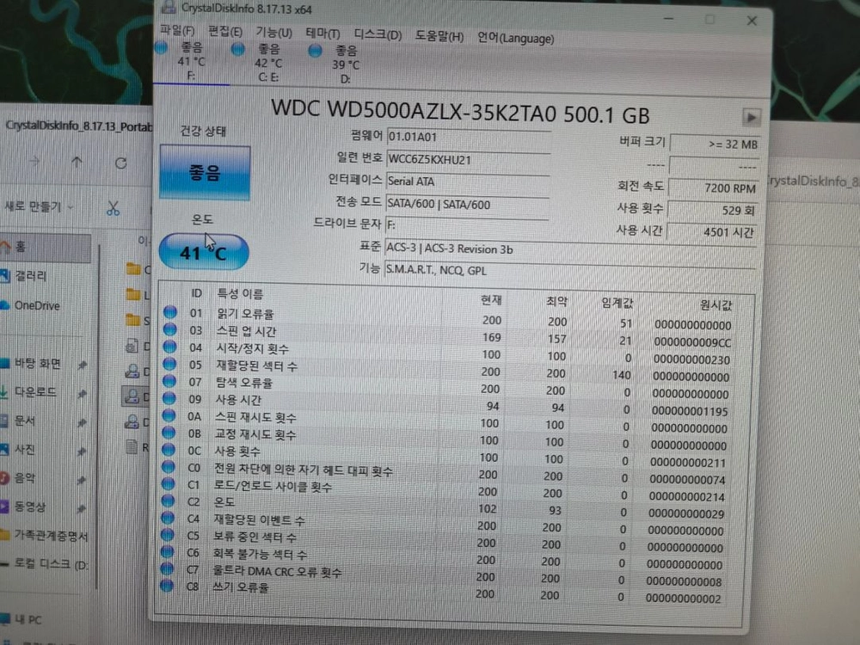Click the up arrow in File Explorer window
Viewport: 860px width, 645px height.
77,162
